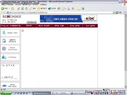The height and width of the screenshot is (95, 127).
Task: Click the green Back arrow in IE toolbar
Action: coord(3,8)
